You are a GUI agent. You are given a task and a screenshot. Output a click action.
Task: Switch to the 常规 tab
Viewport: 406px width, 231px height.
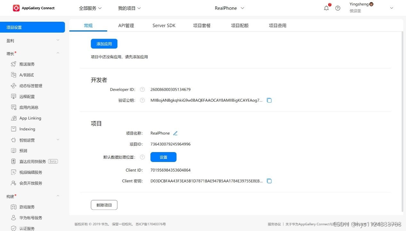click(88, 26)
